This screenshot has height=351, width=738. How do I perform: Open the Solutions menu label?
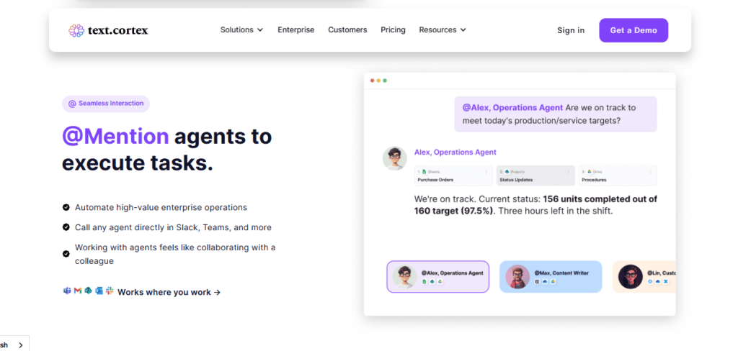click(x=236, y=30)
